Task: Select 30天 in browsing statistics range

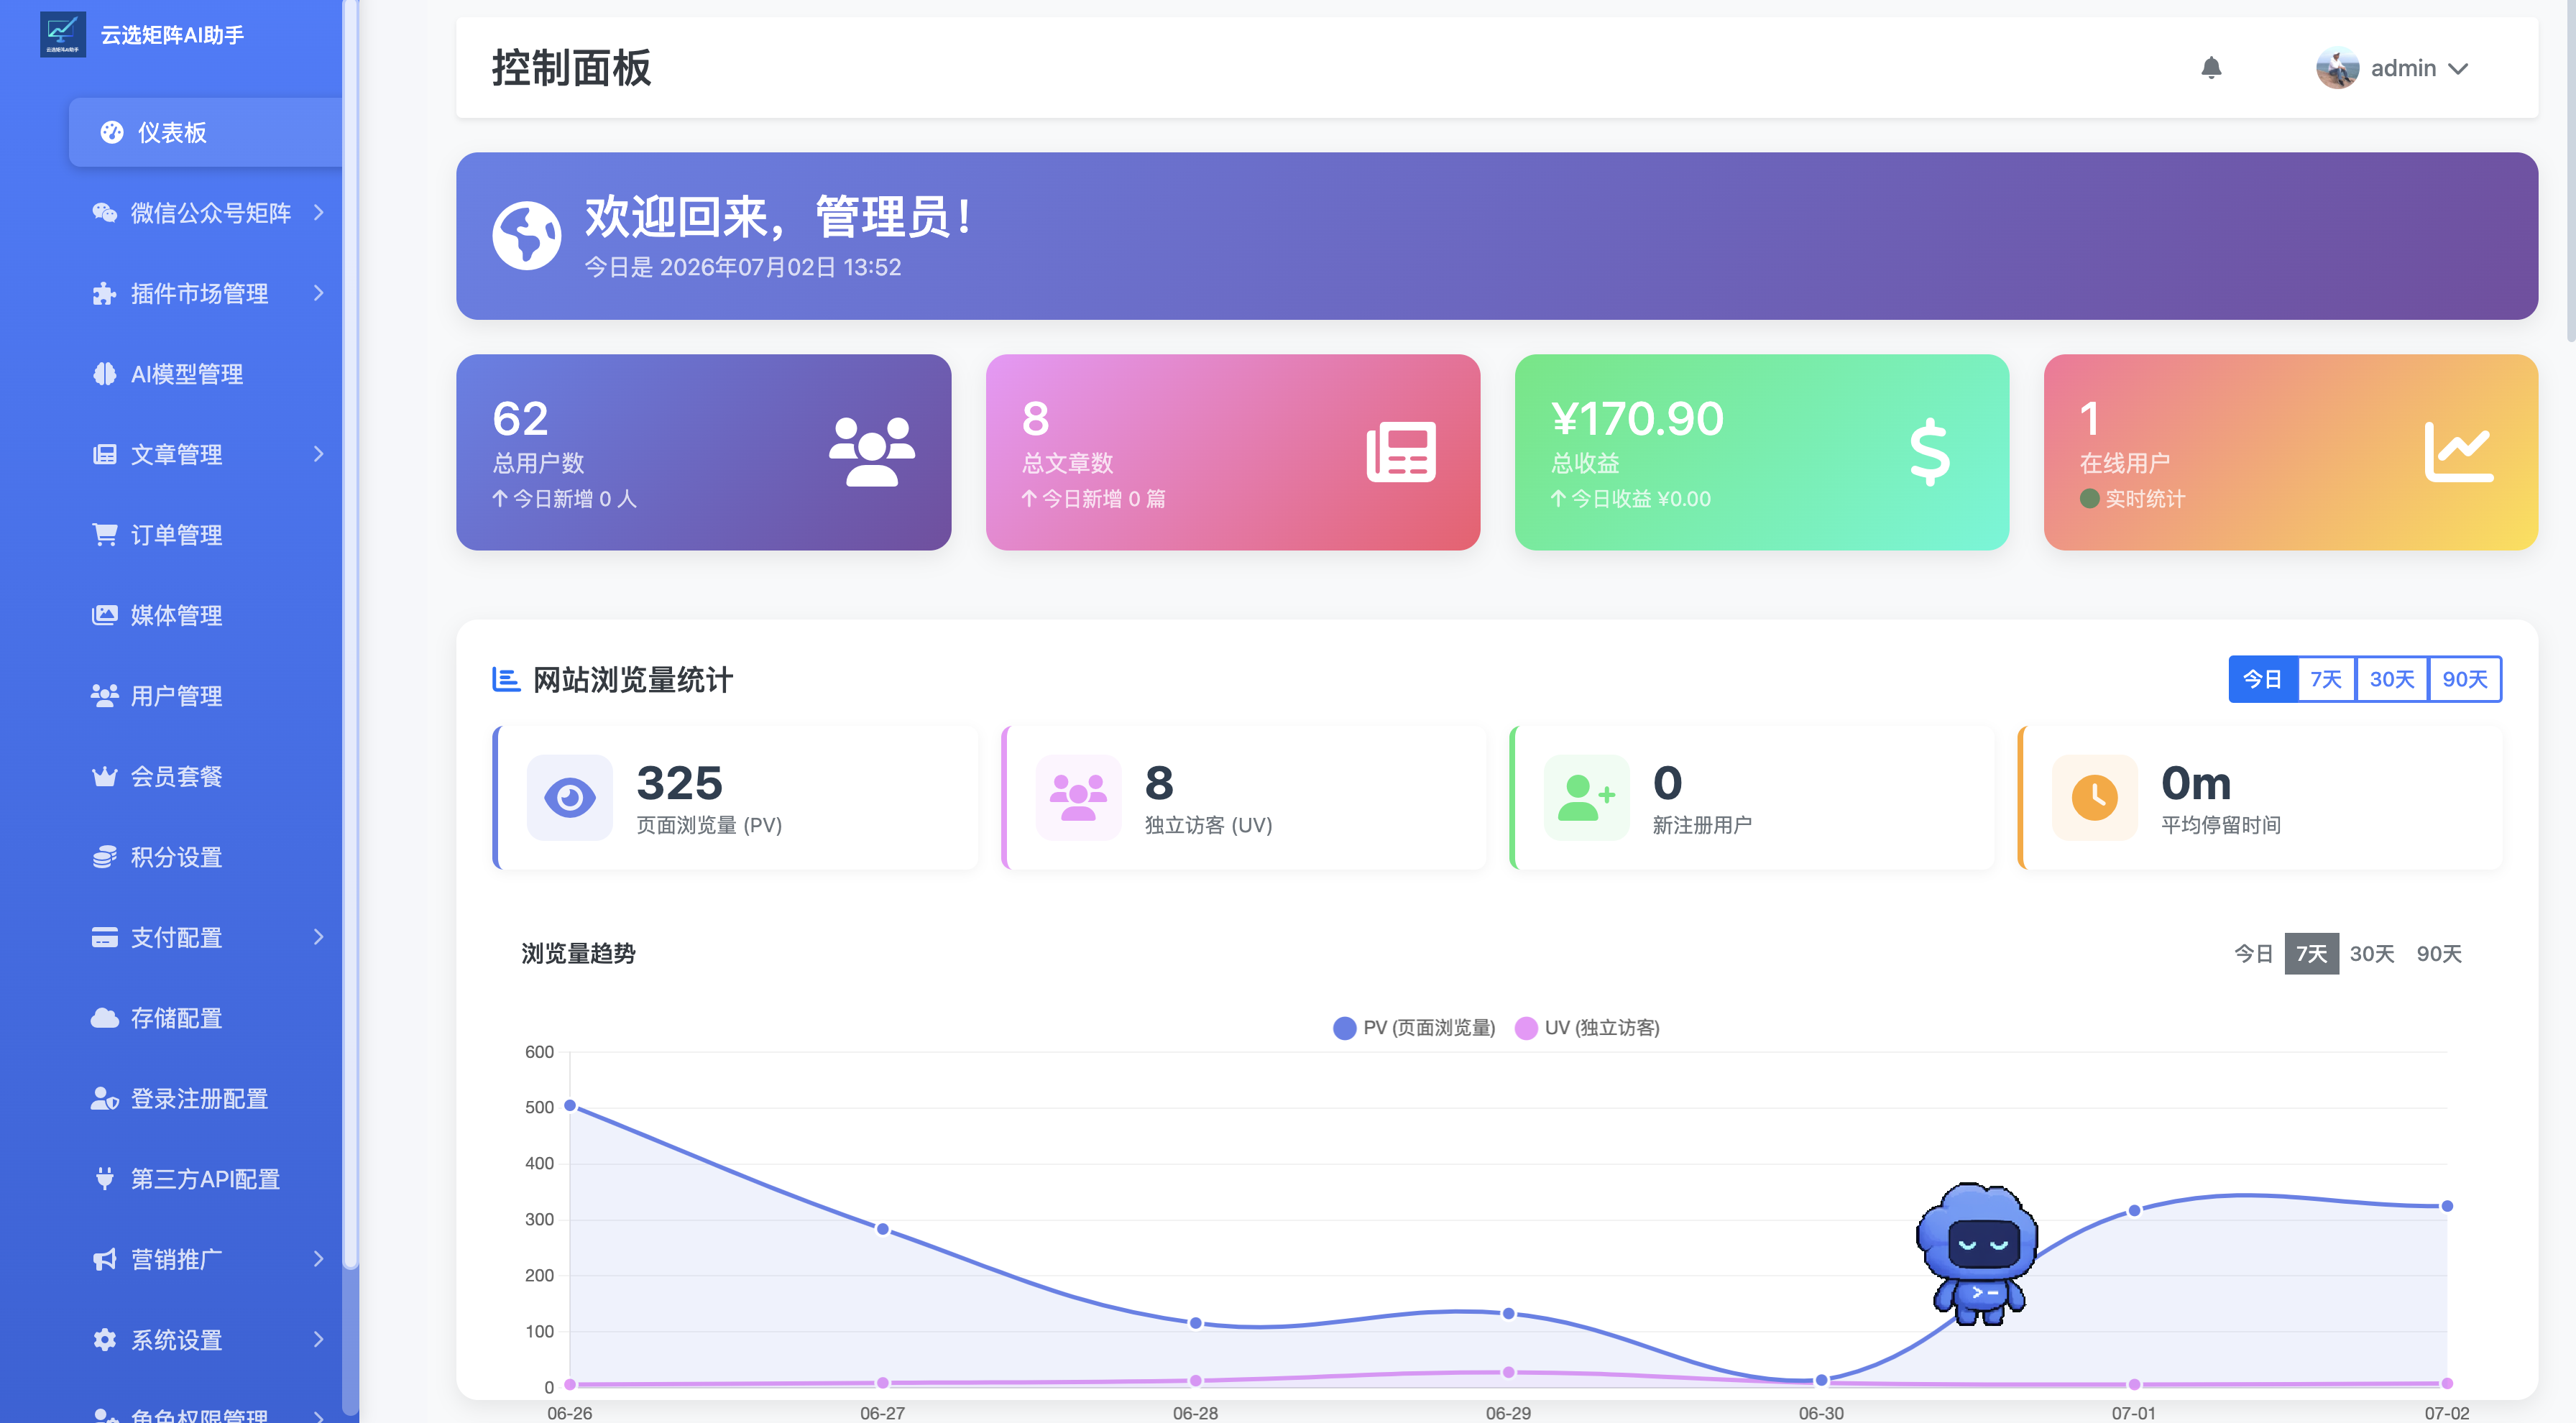Action: click(2391, 679)
